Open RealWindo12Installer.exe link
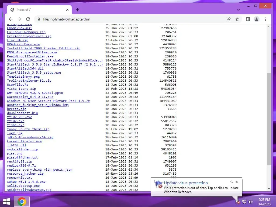Screen dimensions: 276x207 [x=30, y=56]
